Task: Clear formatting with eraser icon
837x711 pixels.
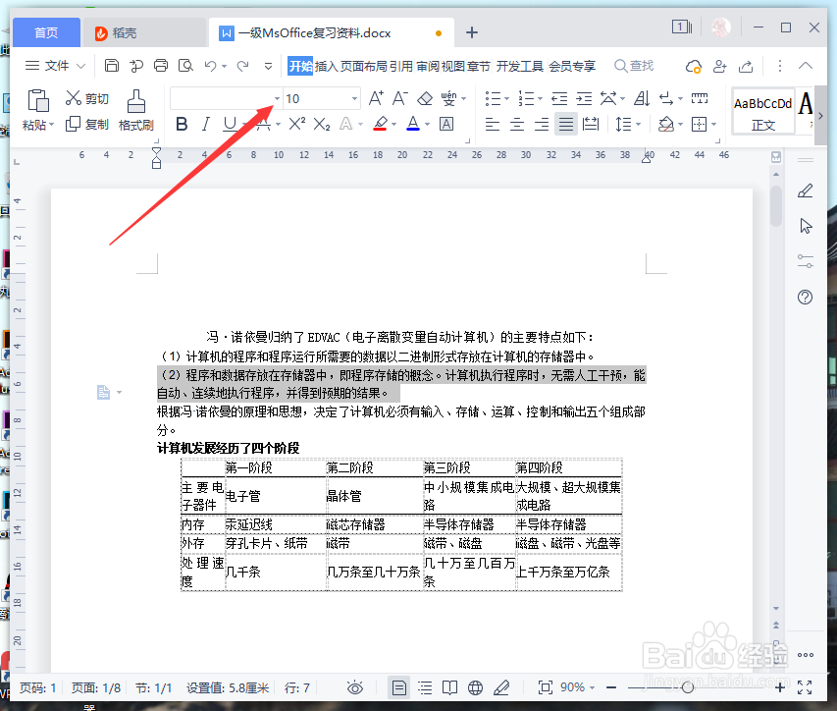Action: pos(425,98)
